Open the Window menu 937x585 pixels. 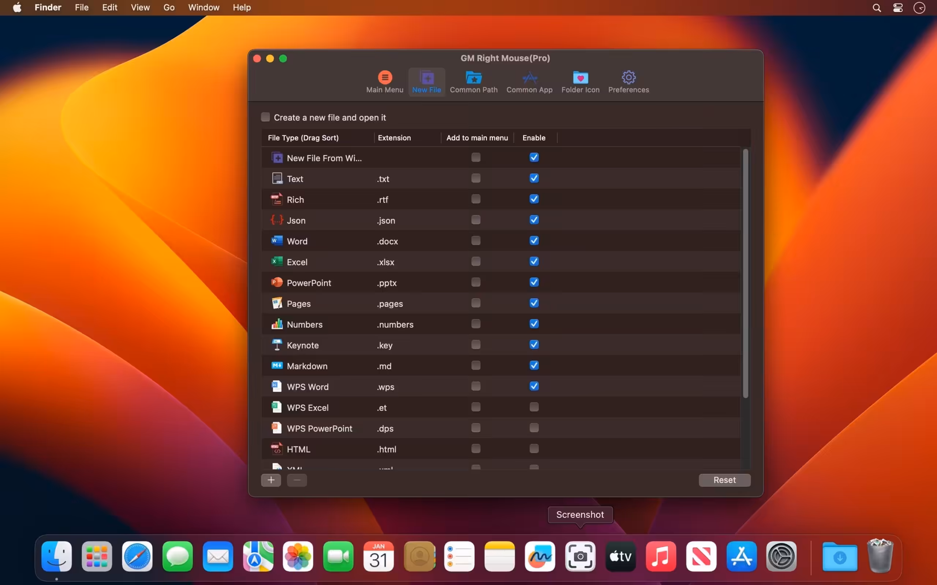point(204,7)
